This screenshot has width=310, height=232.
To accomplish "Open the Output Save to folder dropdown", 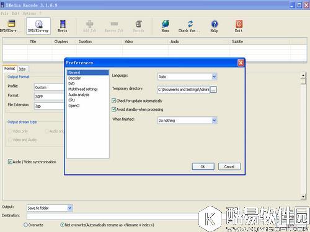I will (x=50, y=208).
